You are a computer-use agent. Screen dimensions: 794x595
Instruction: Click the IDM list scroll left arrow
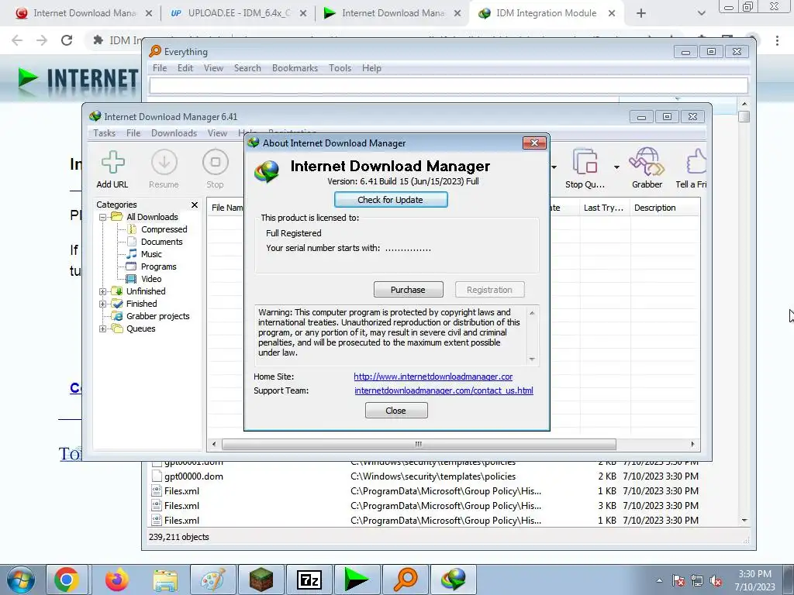pos(214,444)
